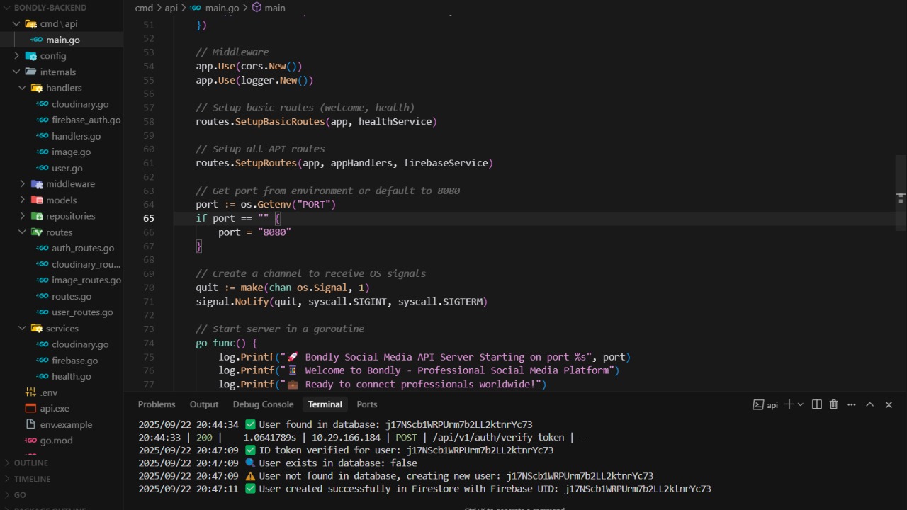Screen dimensions: 907x510
Task: Collapse the handlers folder
Action: click(64, 88)
